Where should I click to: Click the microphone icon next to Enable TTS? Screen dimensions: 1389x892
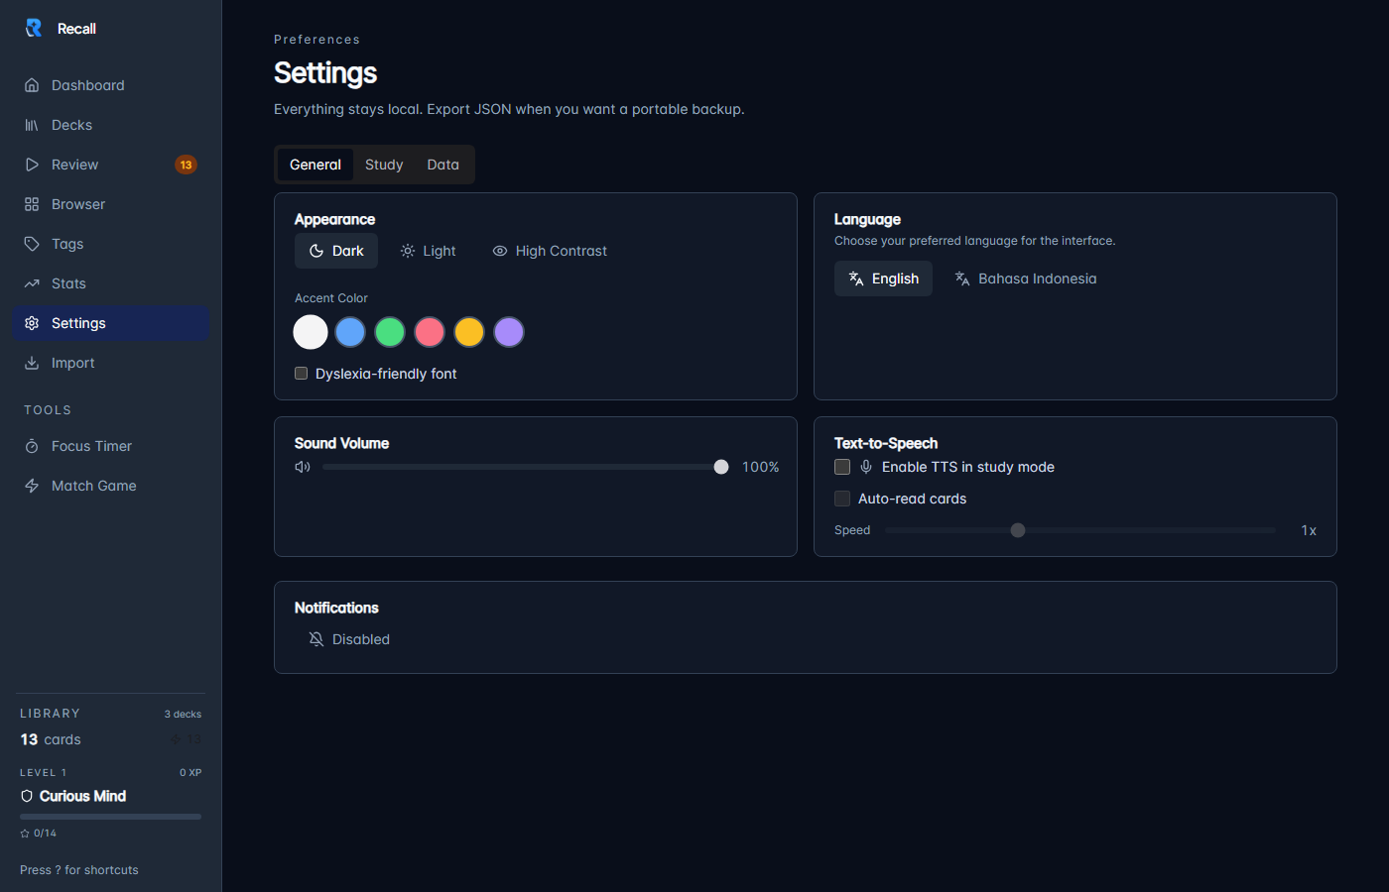pyautogui.click(x=866, y=467)
